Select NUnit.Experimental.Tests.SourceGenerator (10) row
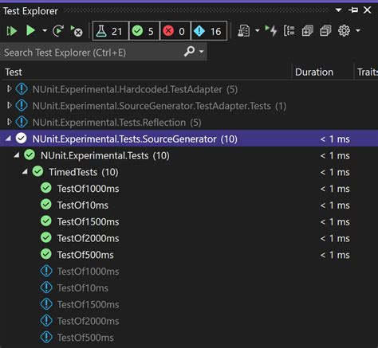Image resolution: width=378 pixels, height=348 pixels. 189,139
